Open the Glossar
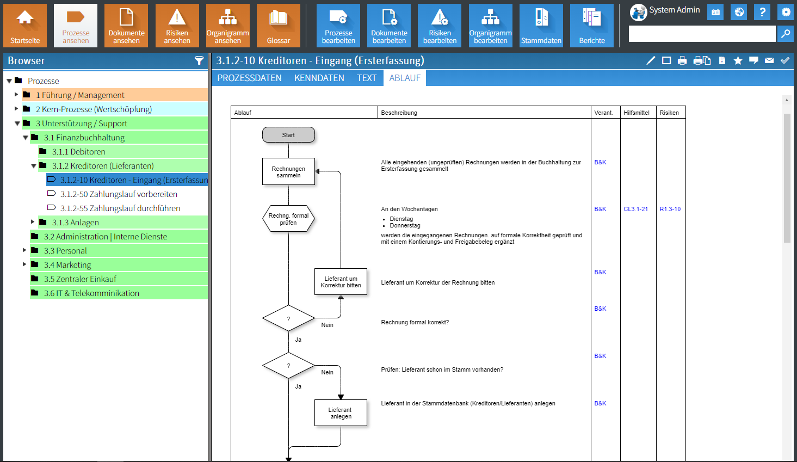The height and width of the screenshot is (462, 797). (279, 25)
